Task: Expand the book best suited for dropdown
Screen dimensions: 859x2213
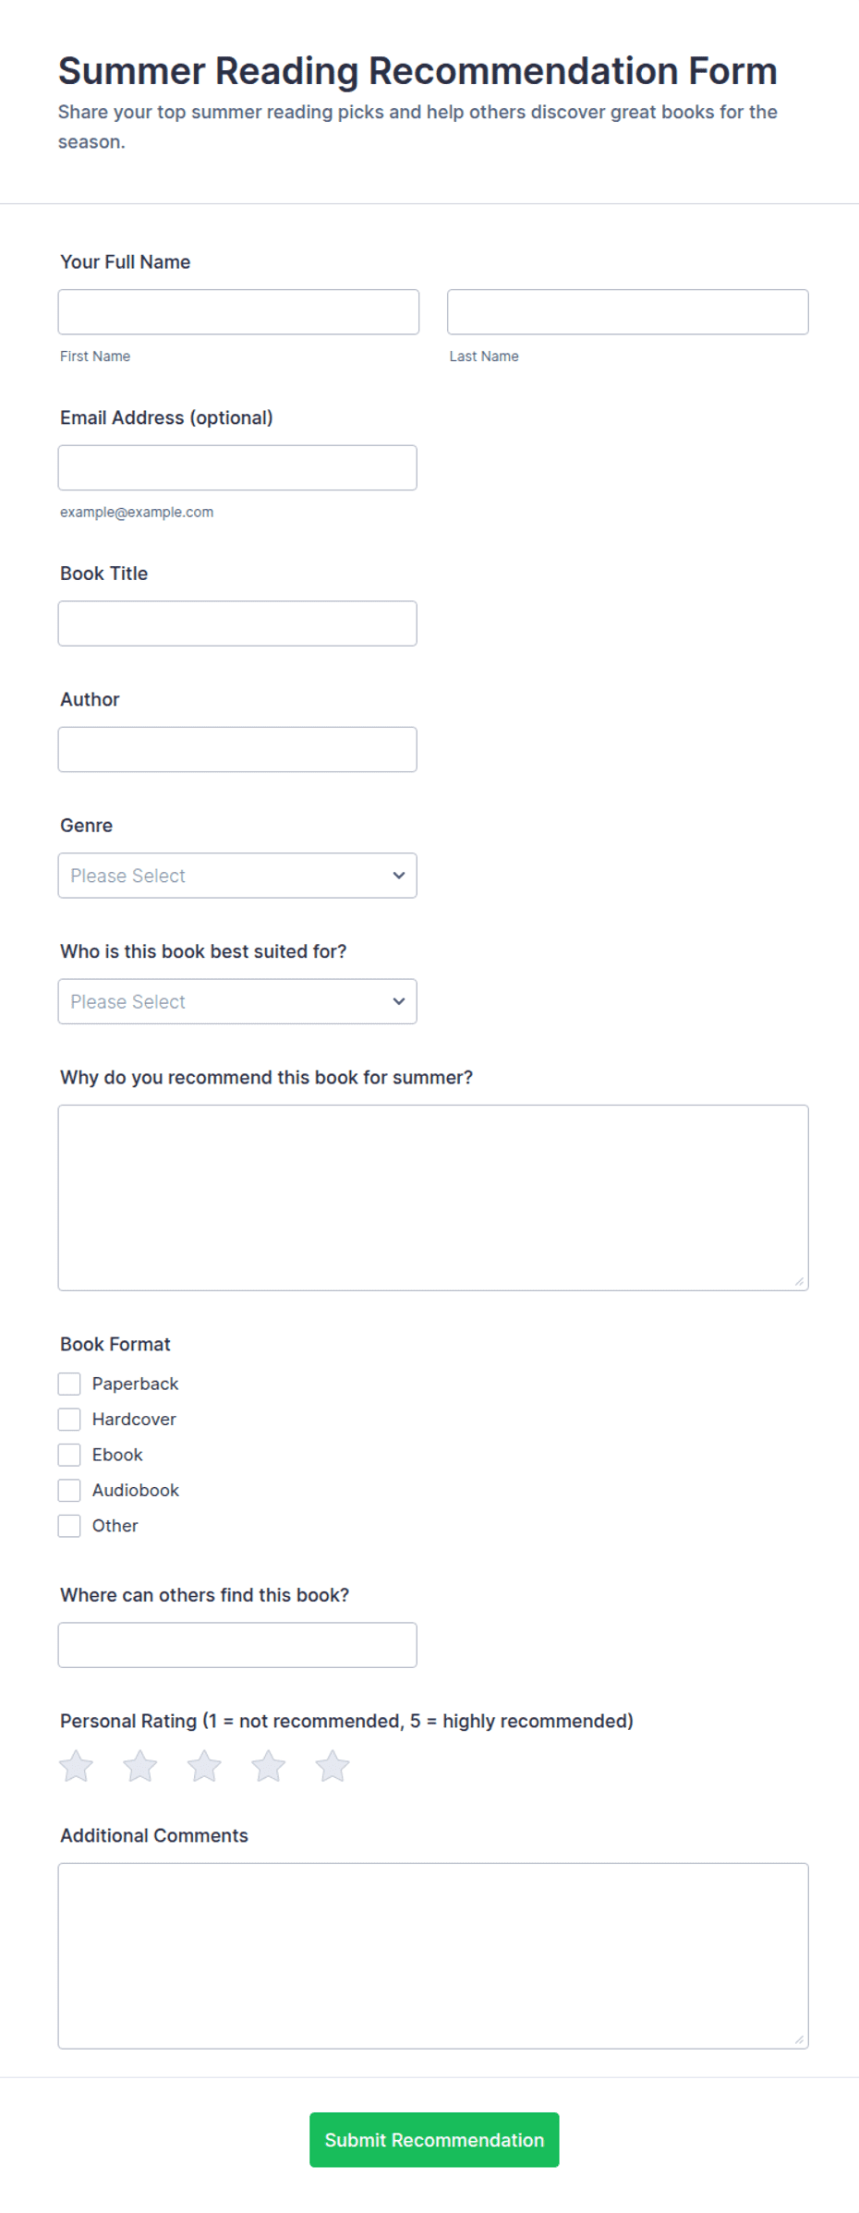Action: [x=237, y=1001]
